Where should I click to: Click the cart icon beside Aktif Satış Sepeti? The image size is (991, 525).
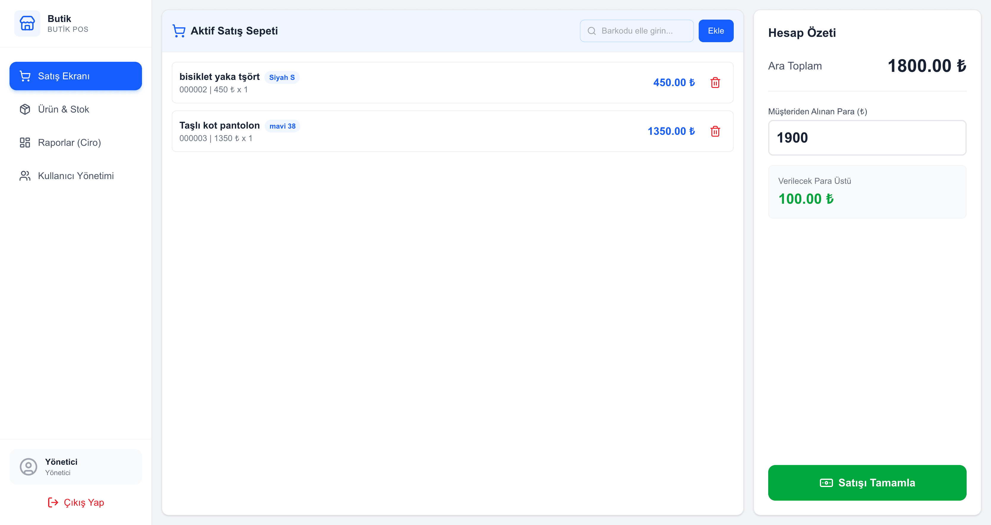179,31
